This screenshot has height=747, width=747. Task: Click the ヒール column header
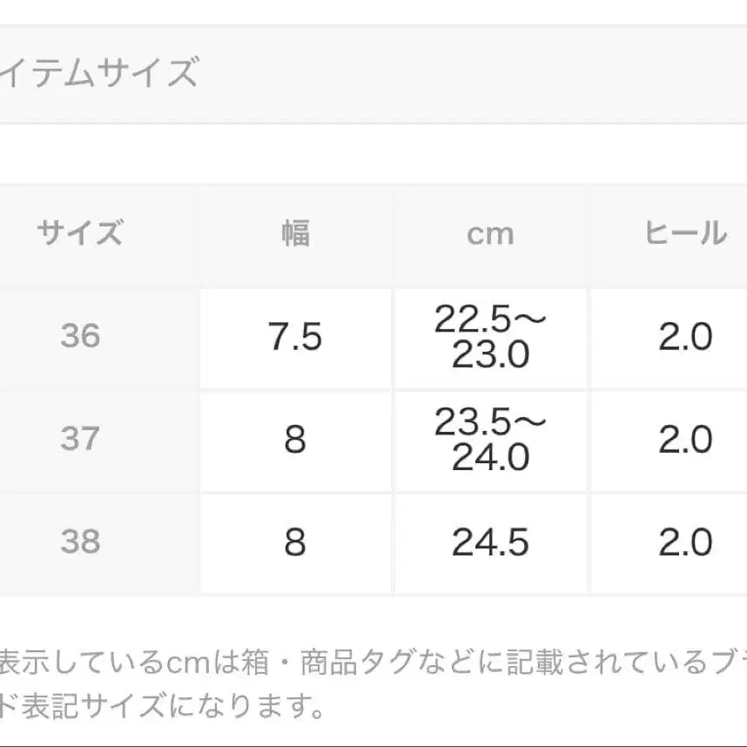[685, 233]
